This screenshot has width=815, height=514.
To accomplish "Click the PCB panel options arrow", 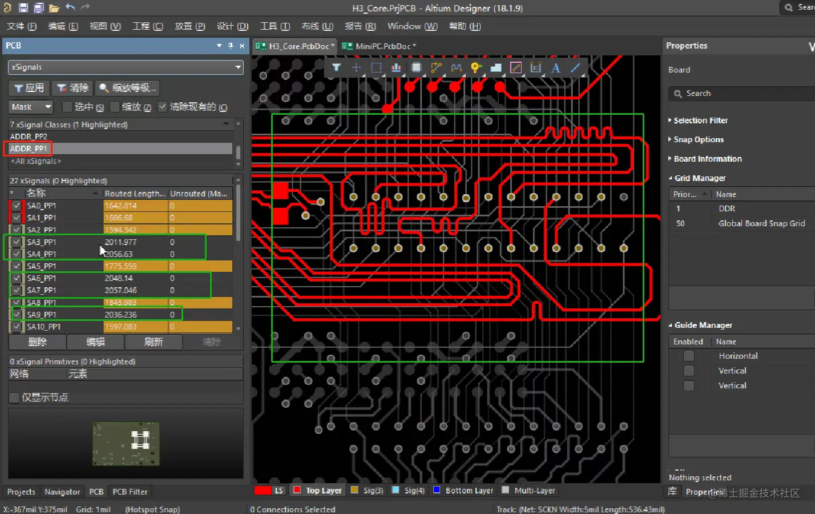I will (219, 46).
